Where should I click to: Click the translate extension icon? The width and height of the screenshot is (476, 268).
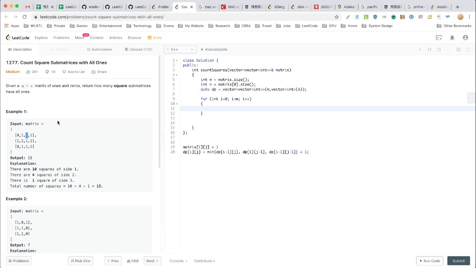point(357,17)
